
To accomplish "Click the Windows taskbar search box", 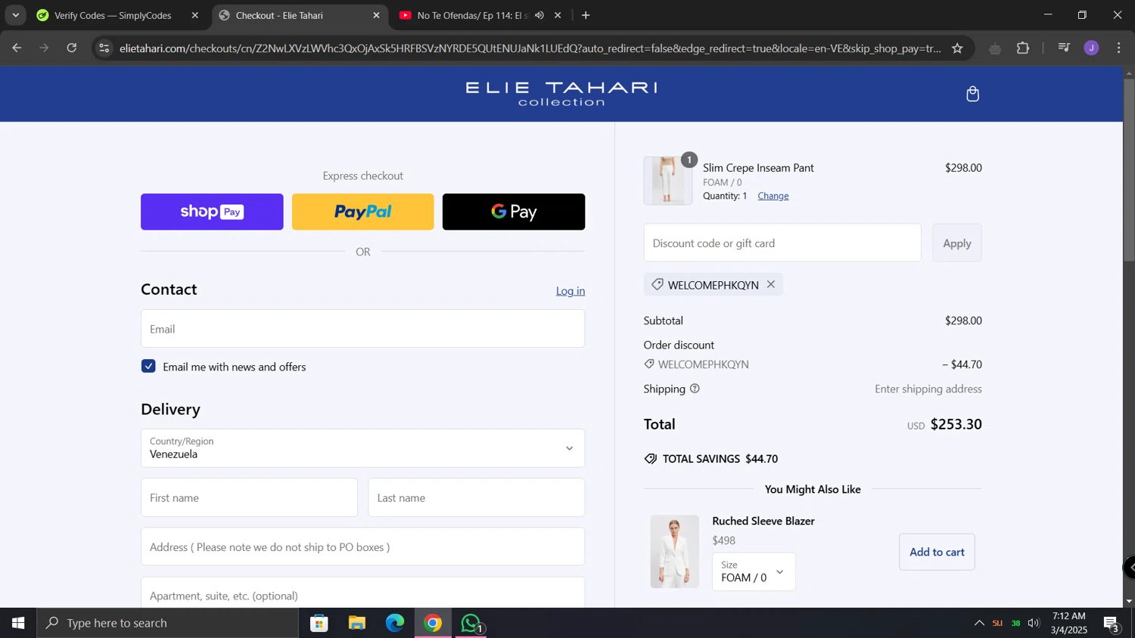I will click(168, 623).
